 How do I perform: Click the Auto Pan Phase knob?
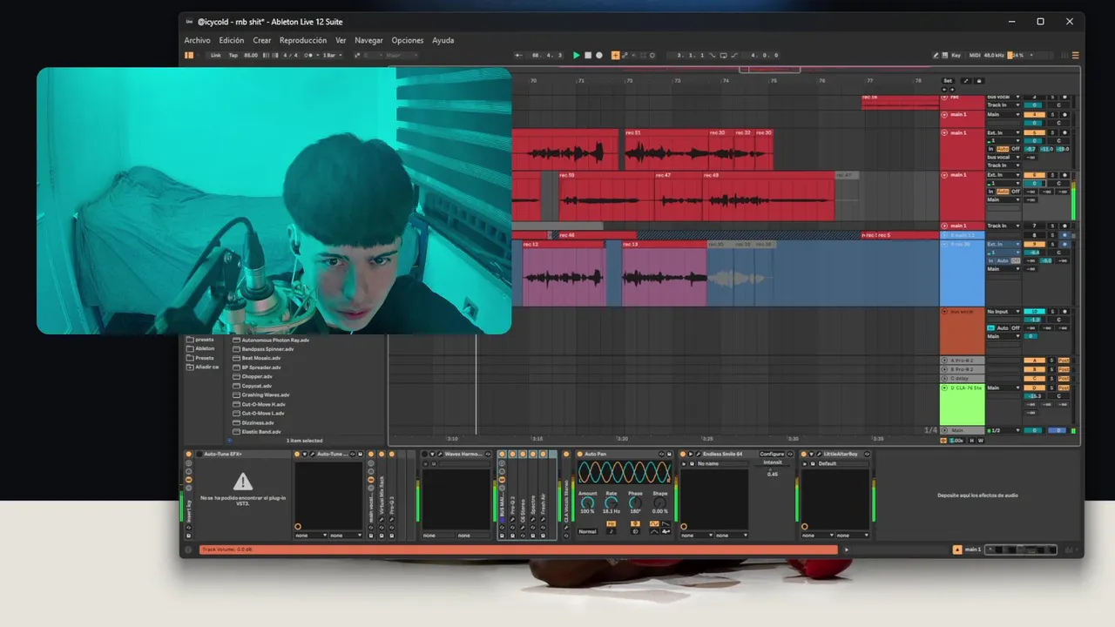click(x=635, y=502)
